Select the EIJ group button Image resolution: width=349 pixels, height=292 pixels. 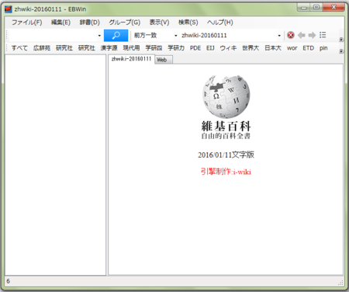[x=210, y=48]
